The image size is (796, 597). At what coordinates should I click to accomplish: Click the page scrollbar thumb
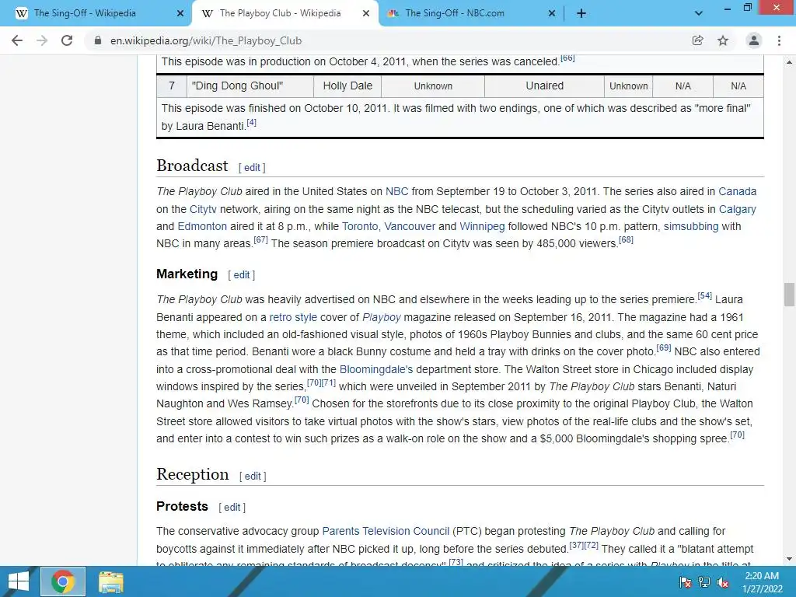coord(789,295)
